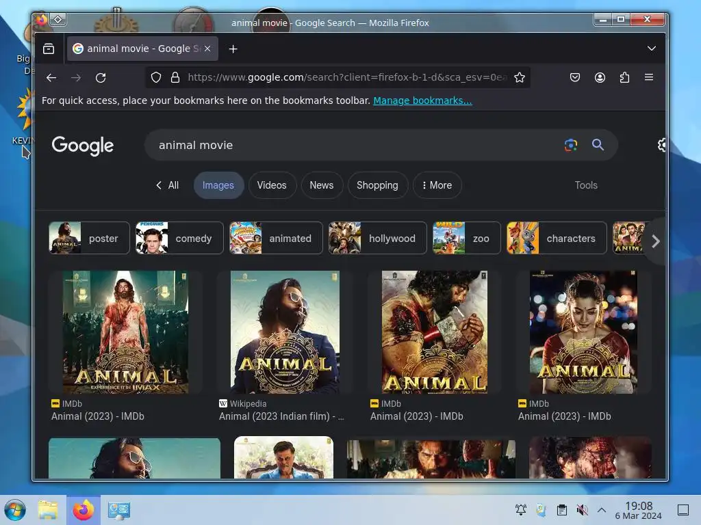Click the forward navigation arrow
Screen dimensions: 701x525
click(x=76, y=78)
